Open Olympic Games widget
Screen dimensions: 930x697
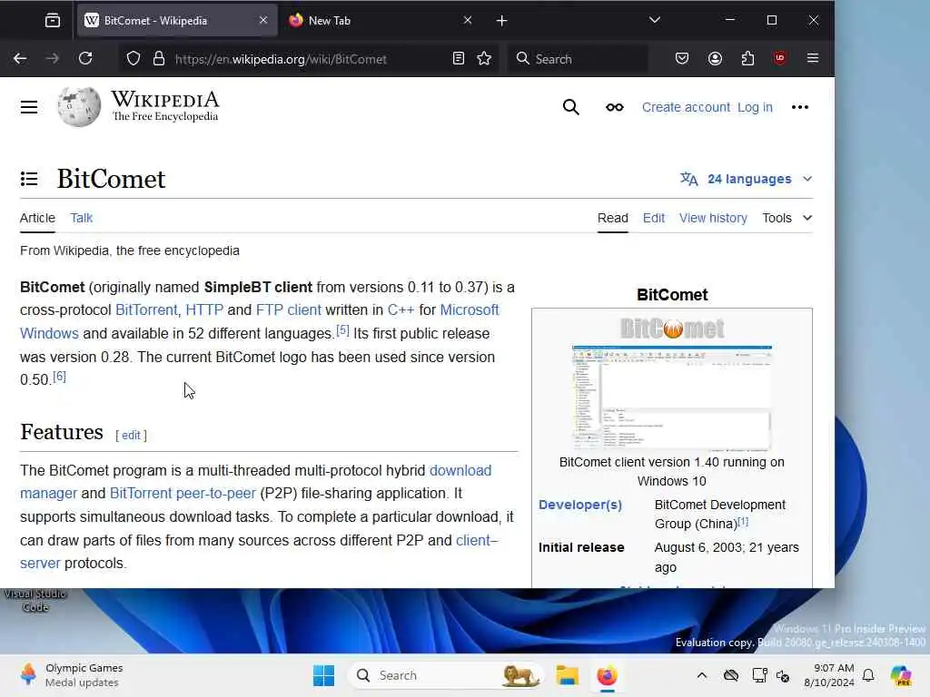tap(71, 675)
